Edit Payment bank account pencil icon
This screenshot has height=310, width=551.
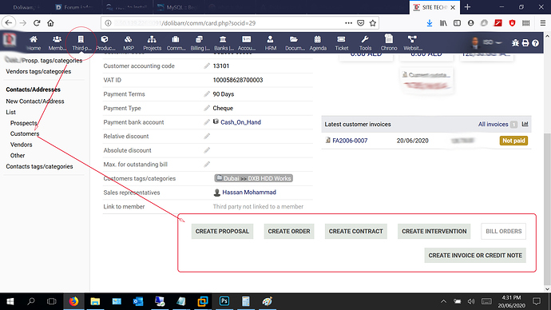coord(207,122)
